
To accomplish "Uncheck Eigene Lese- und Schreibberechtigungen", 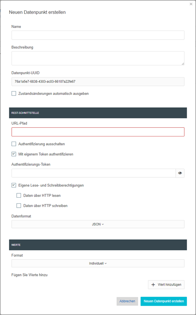I will (14, 185).
